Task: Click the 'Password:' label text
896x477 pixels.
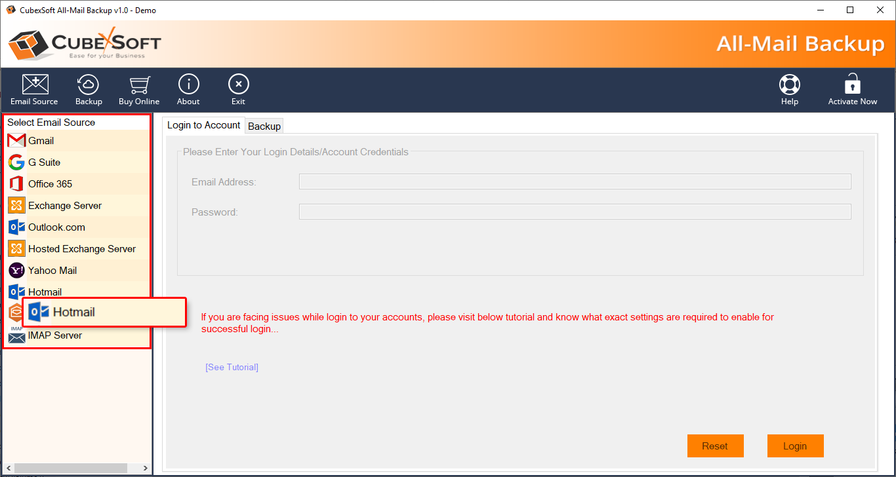Action: (x=214, y=212)
